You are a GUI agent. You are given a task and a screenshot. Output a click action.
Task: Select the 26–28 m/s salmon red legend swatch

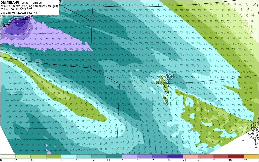[x=205, y=157]
